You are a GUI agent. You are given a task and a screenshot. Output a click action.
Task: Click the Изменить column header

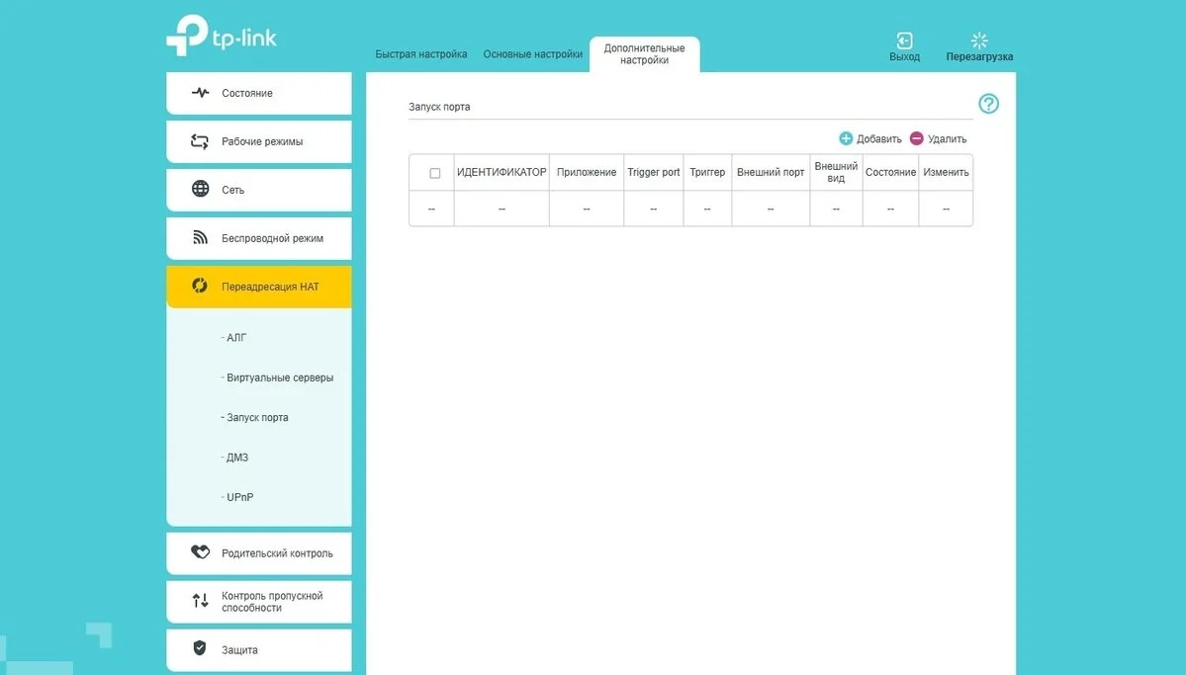click(x=946, y=172)
